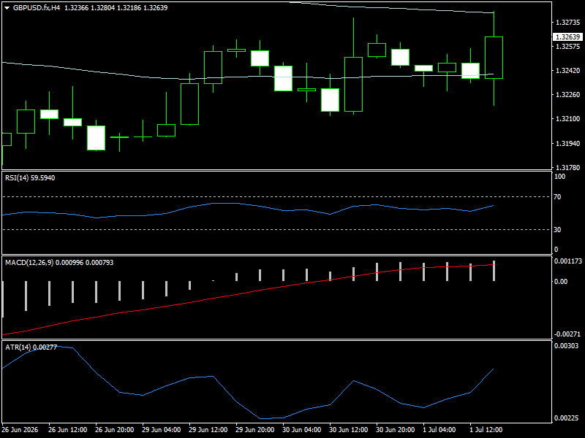Select the last MACD histogram bar

coord(494,271)
